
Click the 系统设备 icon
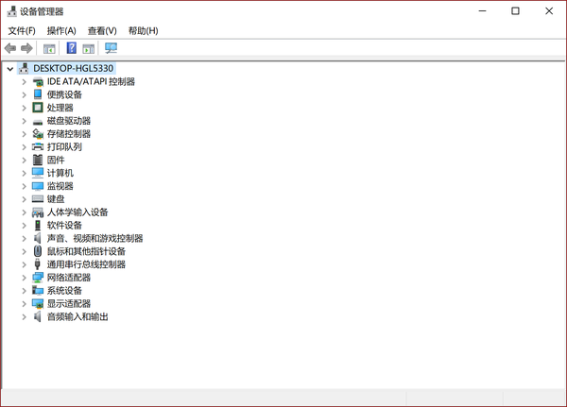pyautogui.click(x=38, y=290)
